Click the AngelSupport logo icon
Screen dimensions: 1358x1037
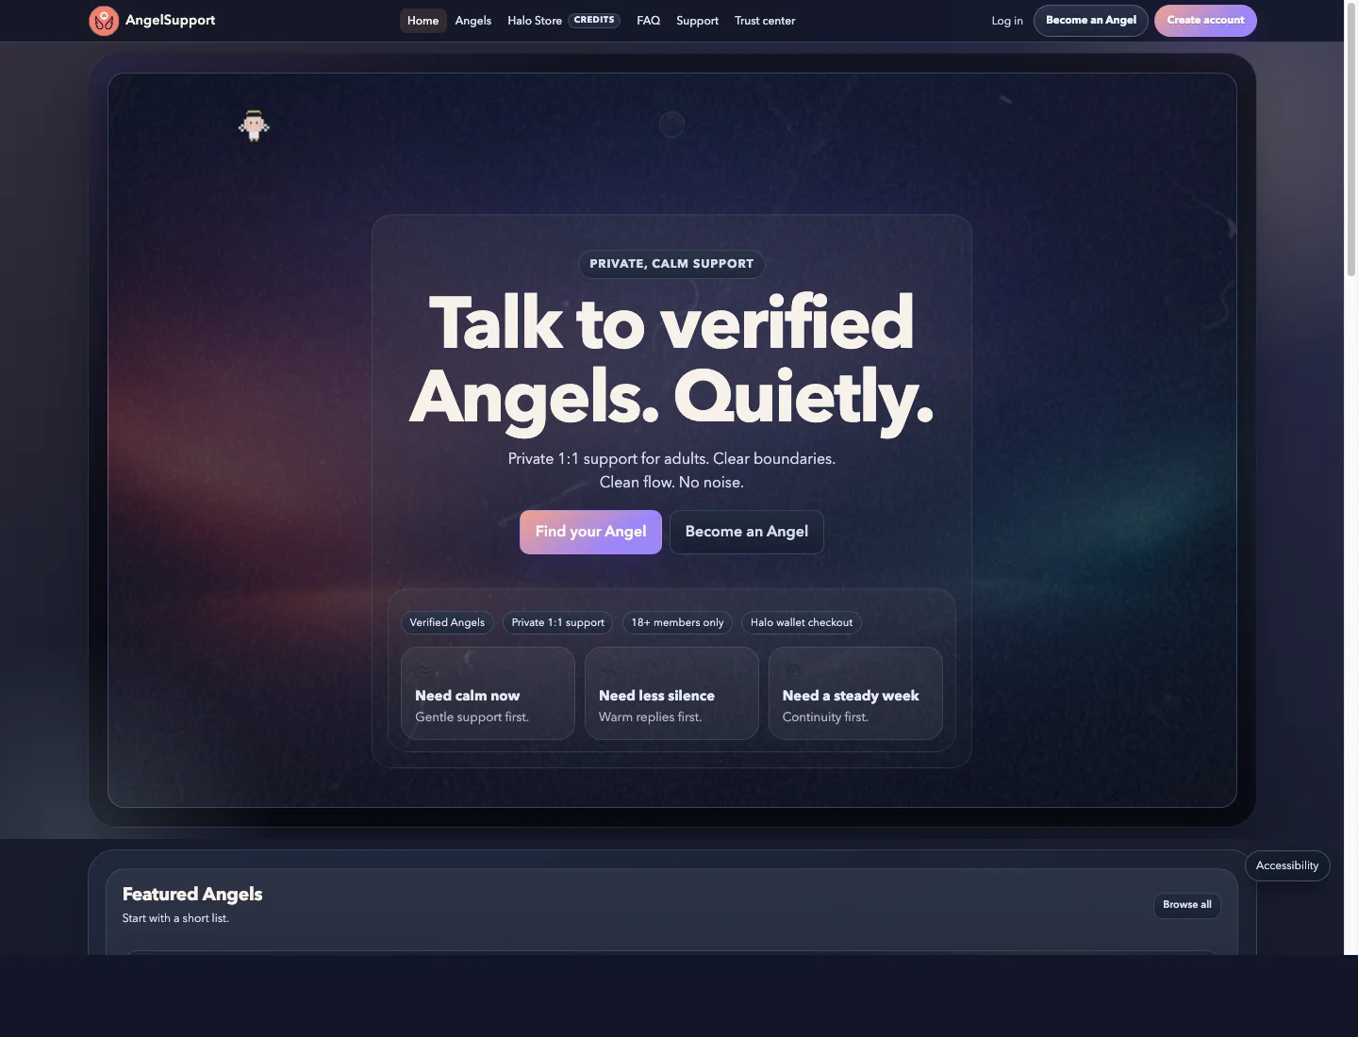104,20
